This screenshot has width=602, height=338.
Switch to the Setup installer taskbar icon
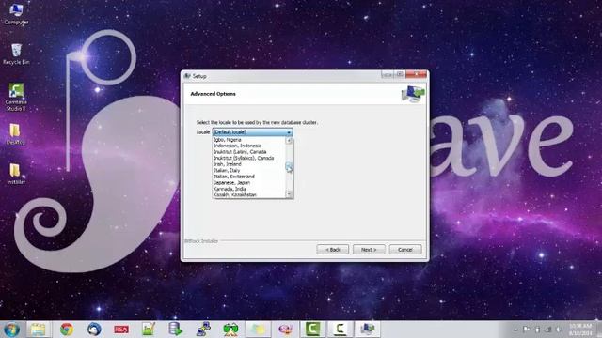(367, 330)
